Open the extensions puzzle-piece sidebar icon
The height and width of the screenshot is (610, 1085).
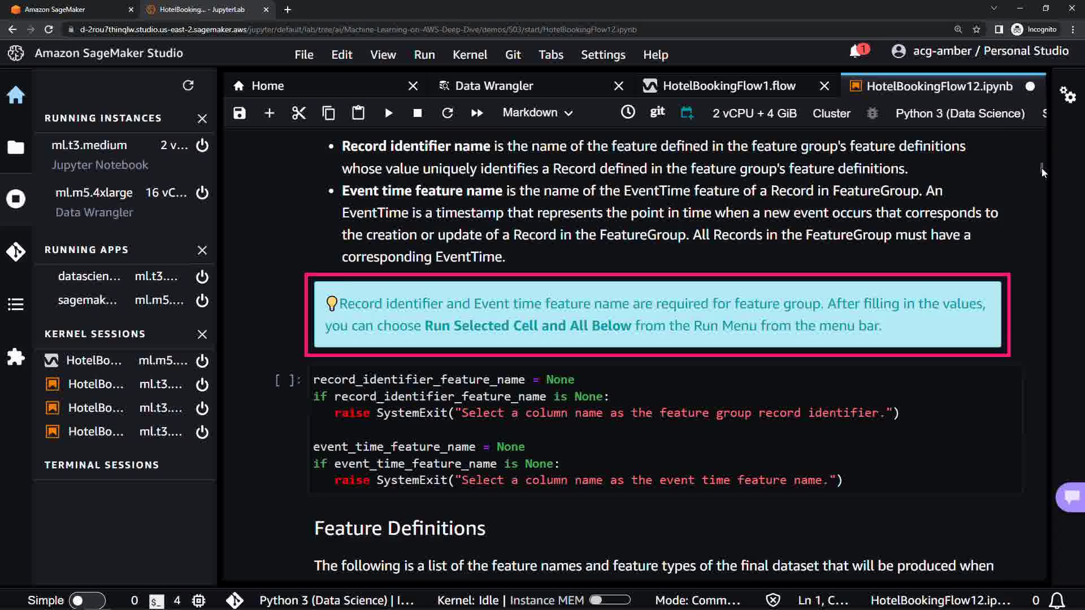(16, 356)
